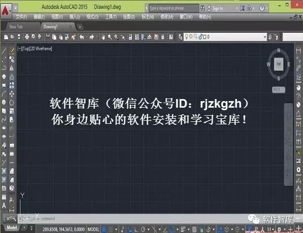The width and height of the screenshot is (303, 233).
Task: Click the [2D Wireframe] visual style control
Action: click(x=41, y=49)
